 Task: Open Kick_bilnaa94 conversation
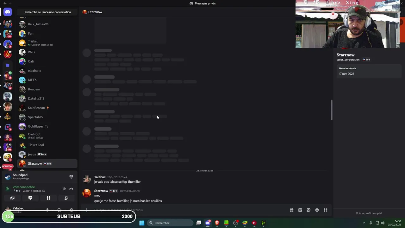point(47,24)
